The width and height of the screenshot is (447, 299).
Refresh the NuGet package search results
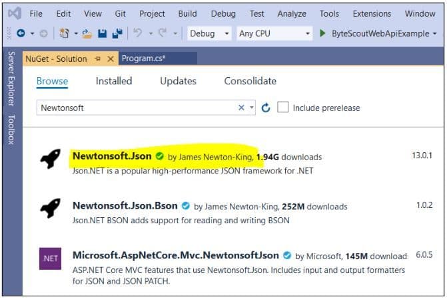(266, 108)
